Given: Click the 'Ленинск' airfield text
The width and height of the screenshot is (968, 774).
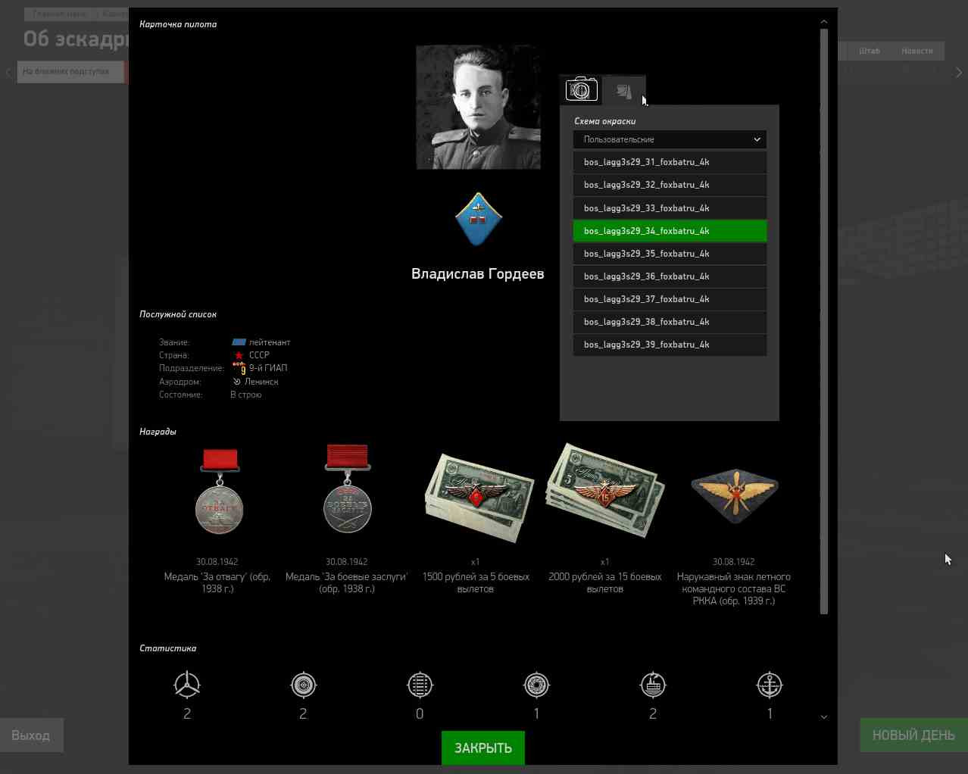Looking at the screenshot, I should pyautogui.click(x=261, y=382).
